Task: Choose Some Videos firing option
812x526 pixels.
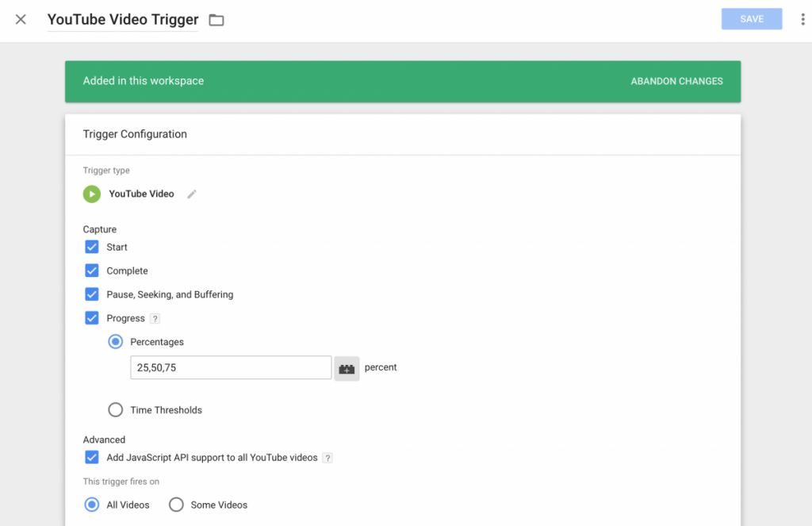Action: click(x=175, y=505)
